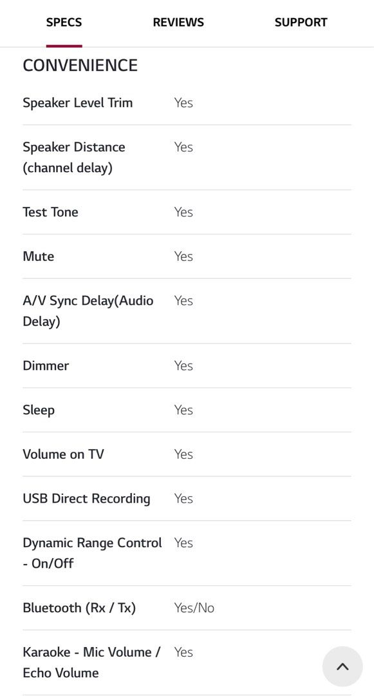The width and height of the screenshot is (374, 696).
Task: Click the Mute specification label
Action: [x=39, y=256]
